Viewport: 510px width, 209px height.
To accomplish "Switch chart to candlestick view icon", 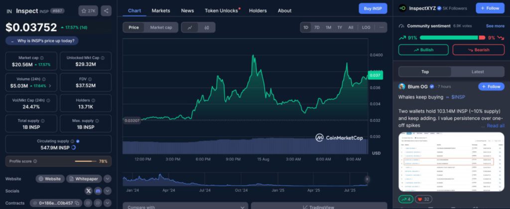I will [206, 27].
